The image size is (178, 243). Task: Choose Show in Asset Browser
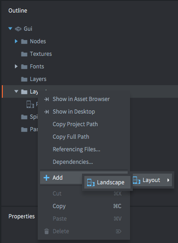tap(84, 99)
